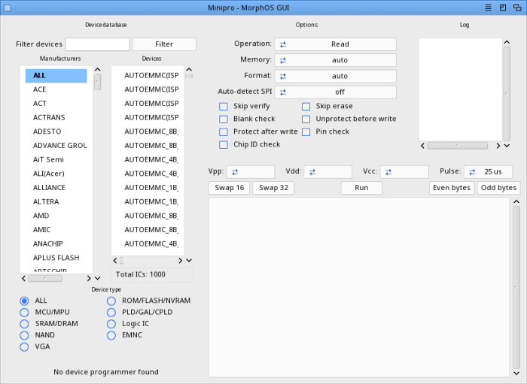Change the Auto-detect SPI dropdown
Image resolution: width=527 pixels, height=384 pixels.
tap(336, 92)
